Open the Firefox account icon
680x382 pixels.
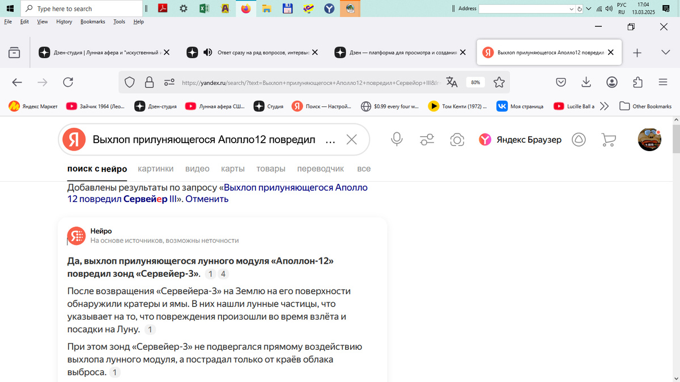coord(612,83)
